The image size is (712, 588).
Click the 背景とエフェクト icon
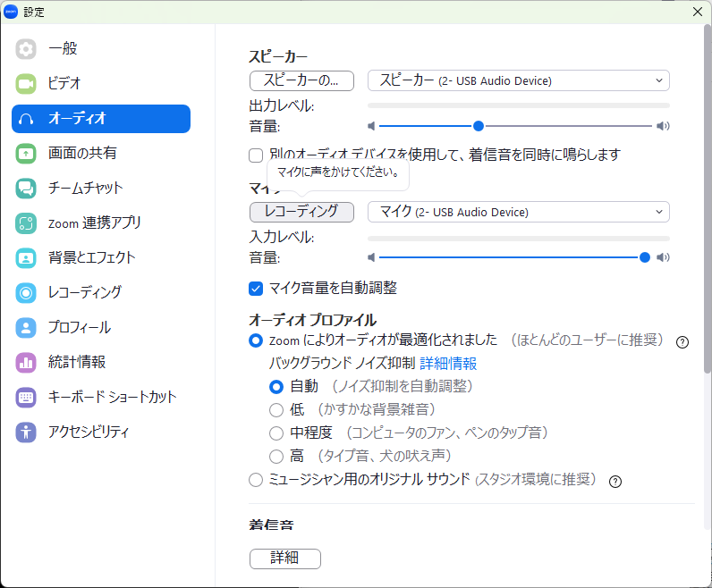26,258
